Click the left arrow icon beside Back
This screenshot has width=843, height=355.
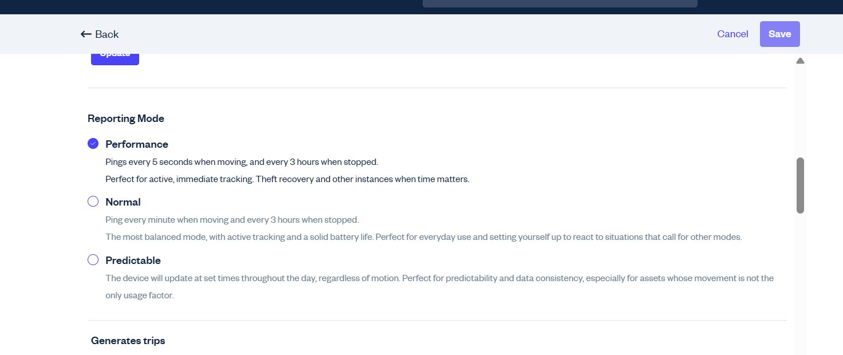pyautogui.click(x=86, y=34)
